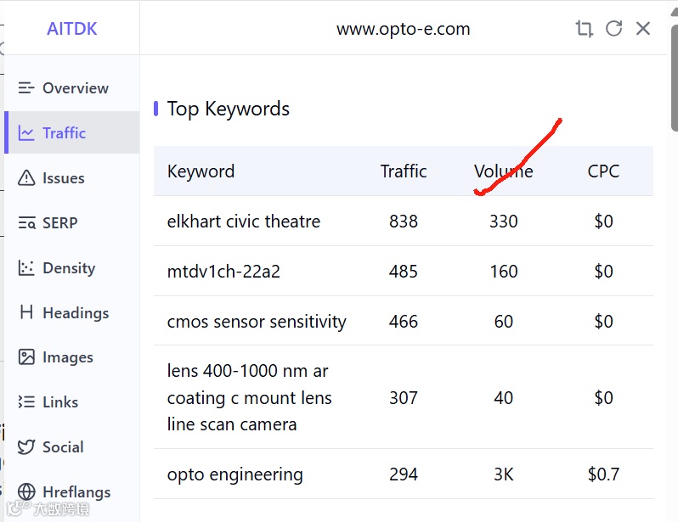
Task: Open the SERP section
Action: click(71, 223)
